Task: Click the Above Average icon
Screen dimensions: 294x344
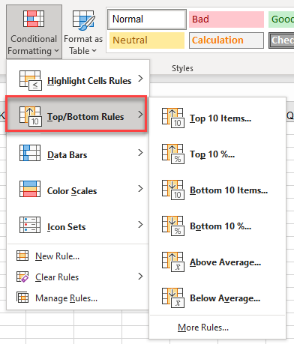Action: pyautogui.click(x=173, y=262)
